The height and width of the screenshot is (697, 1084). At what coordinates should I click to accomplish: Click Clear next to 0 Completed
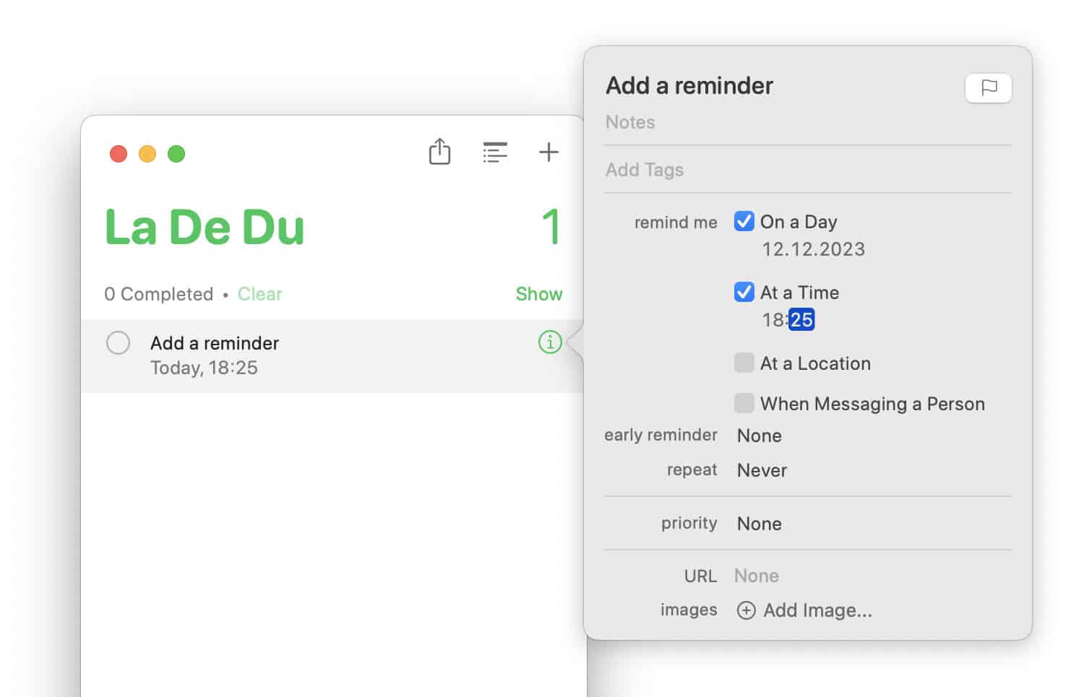click(259, 294)
